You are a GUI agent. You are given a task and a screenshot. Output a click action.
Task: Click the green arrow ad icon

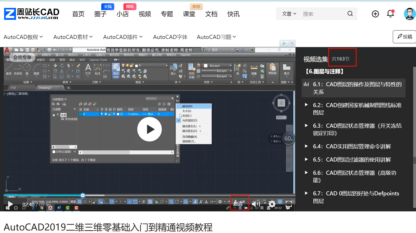pos(284,43)
